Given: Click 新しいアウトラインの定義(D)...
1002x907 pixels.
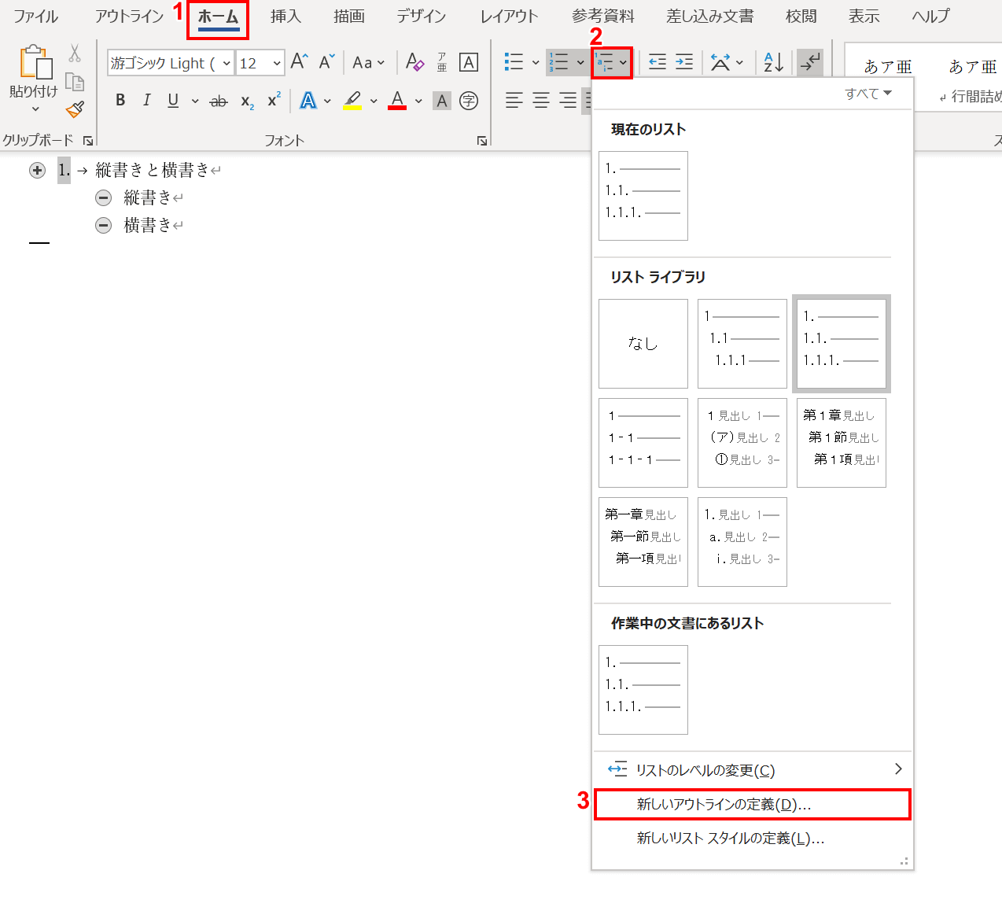Looking at the screenshot, I should [x=753, y=805].
